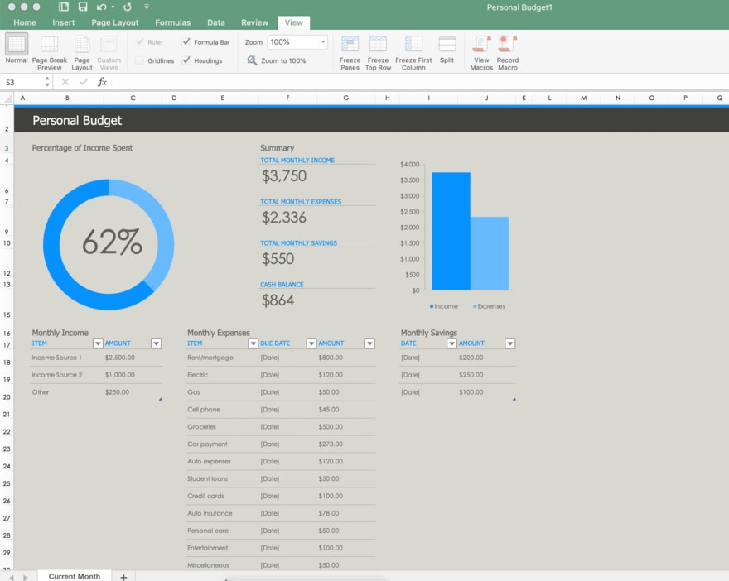Screen dimensions: 729x581
Task: Click the 62% donut chart
Action: click(109, 245)
